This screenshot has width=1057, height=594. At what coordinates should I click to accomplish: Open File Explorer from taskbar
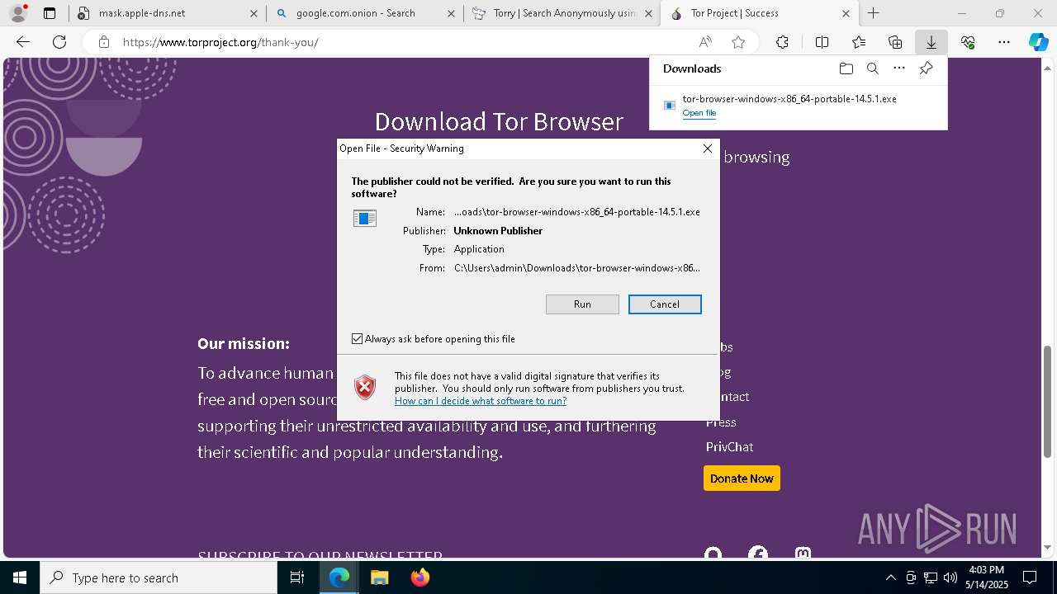(x=379, y=577)
